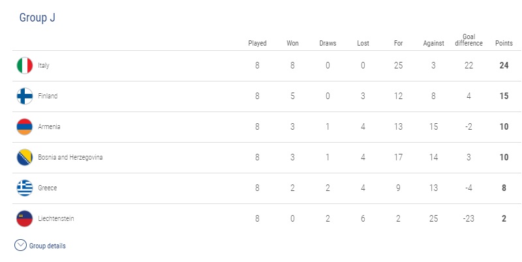Click the Goal difference column header
Screen dimensions: 522x262
468,40
